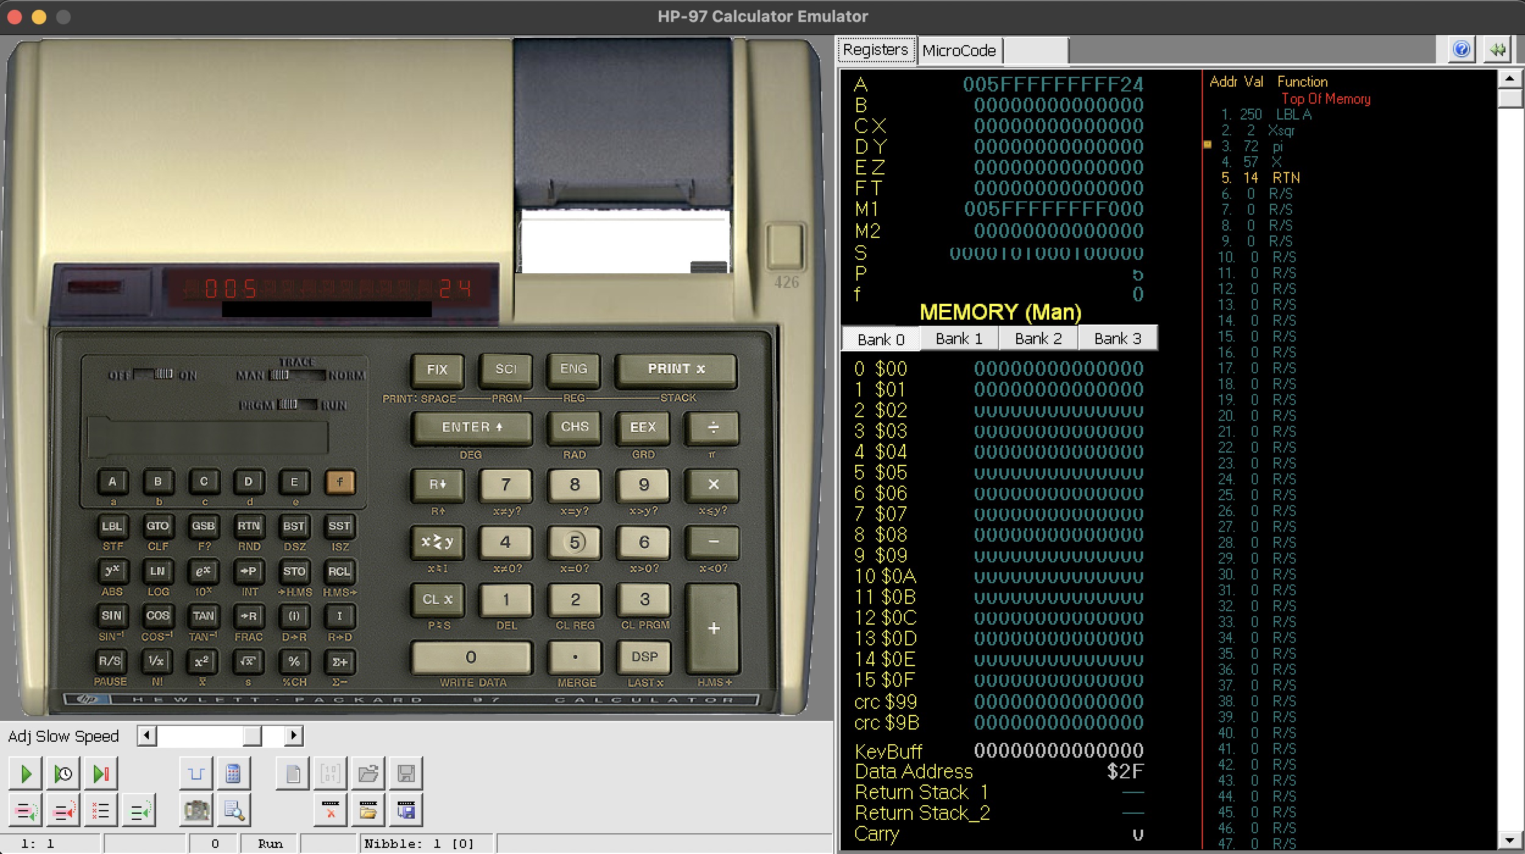
Task: Click the help question mark icon
Action: (1462, 49)
